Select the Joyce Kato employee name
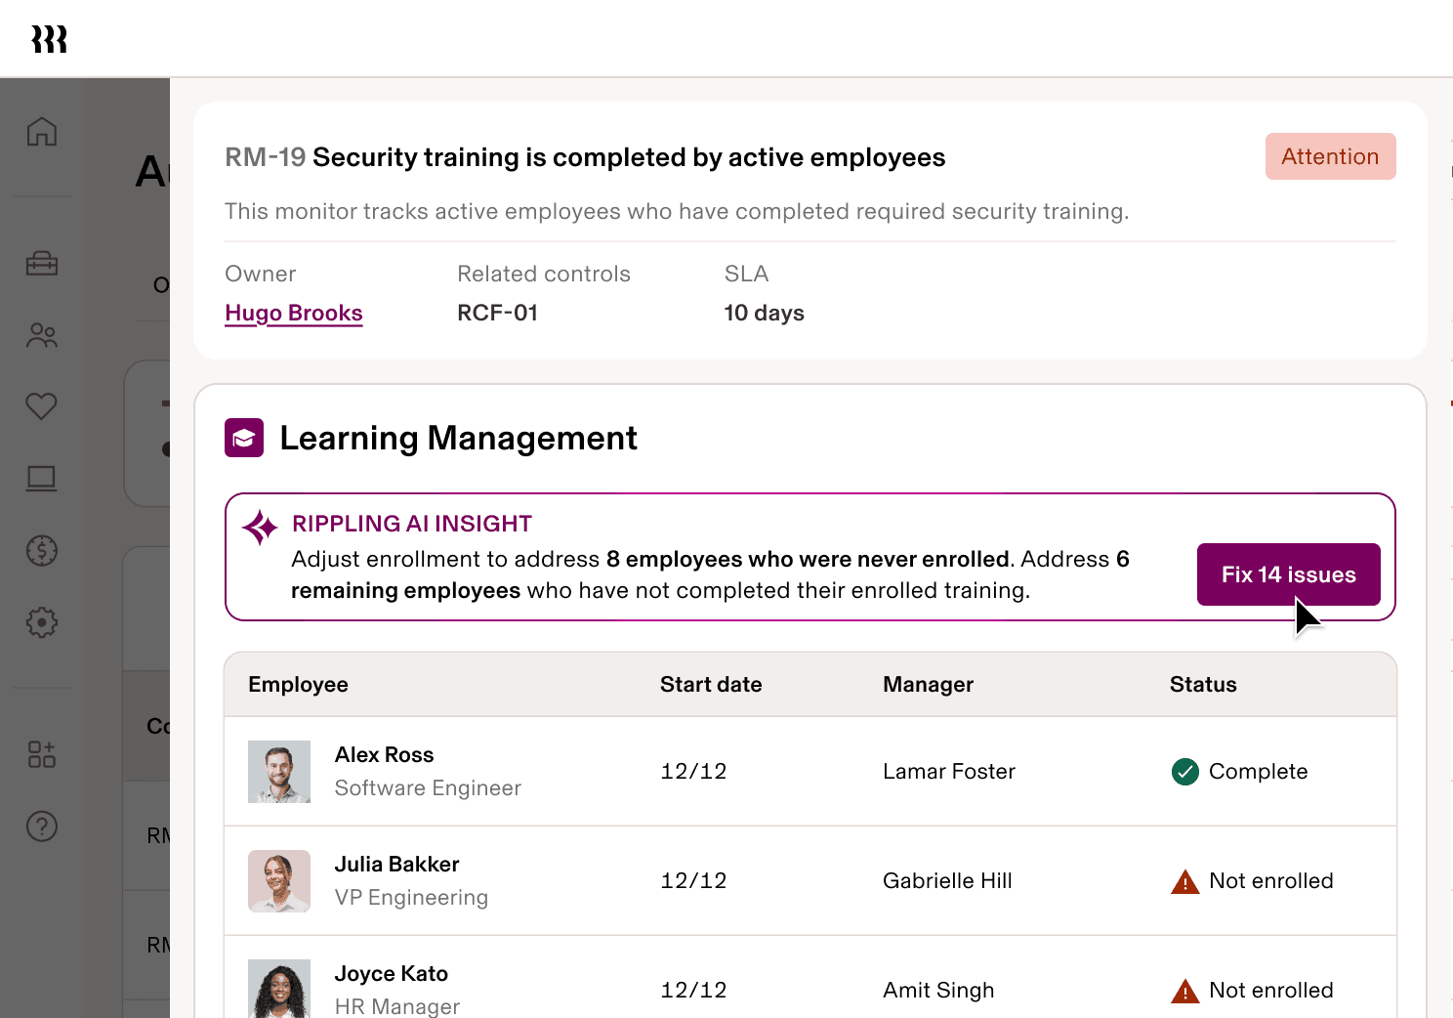The width and height of the screenshot is (1453, 1018). pyautogui.click(x=391, y=973)
